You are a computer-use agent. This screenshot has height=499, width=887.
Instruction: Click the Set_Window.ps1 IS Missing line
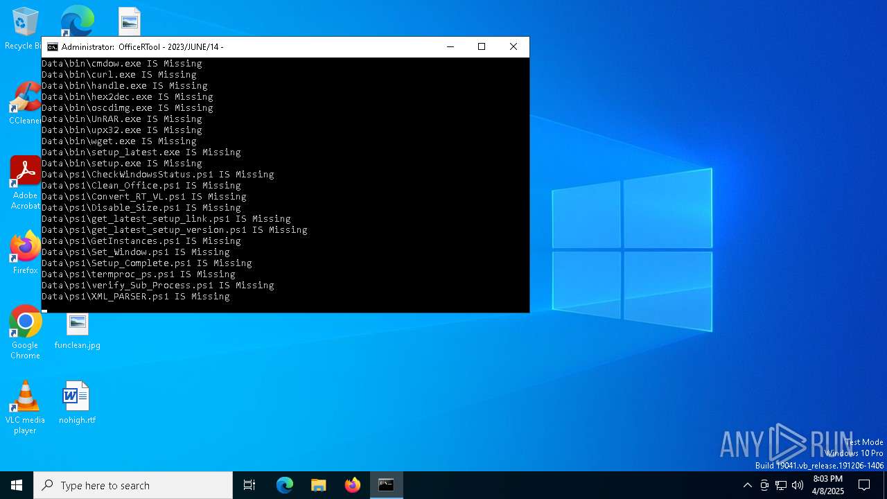136,252
